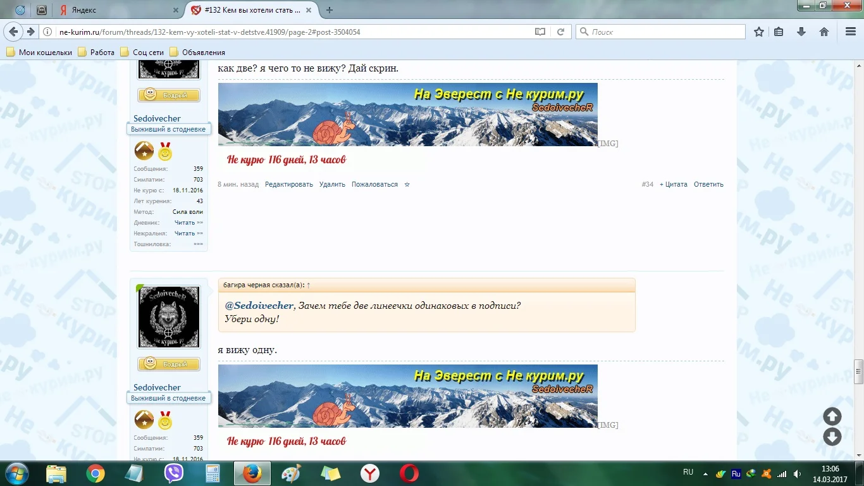Open the bookmarks library toolbar icon
Screen dimensions: 864x486
click(779, 32)
